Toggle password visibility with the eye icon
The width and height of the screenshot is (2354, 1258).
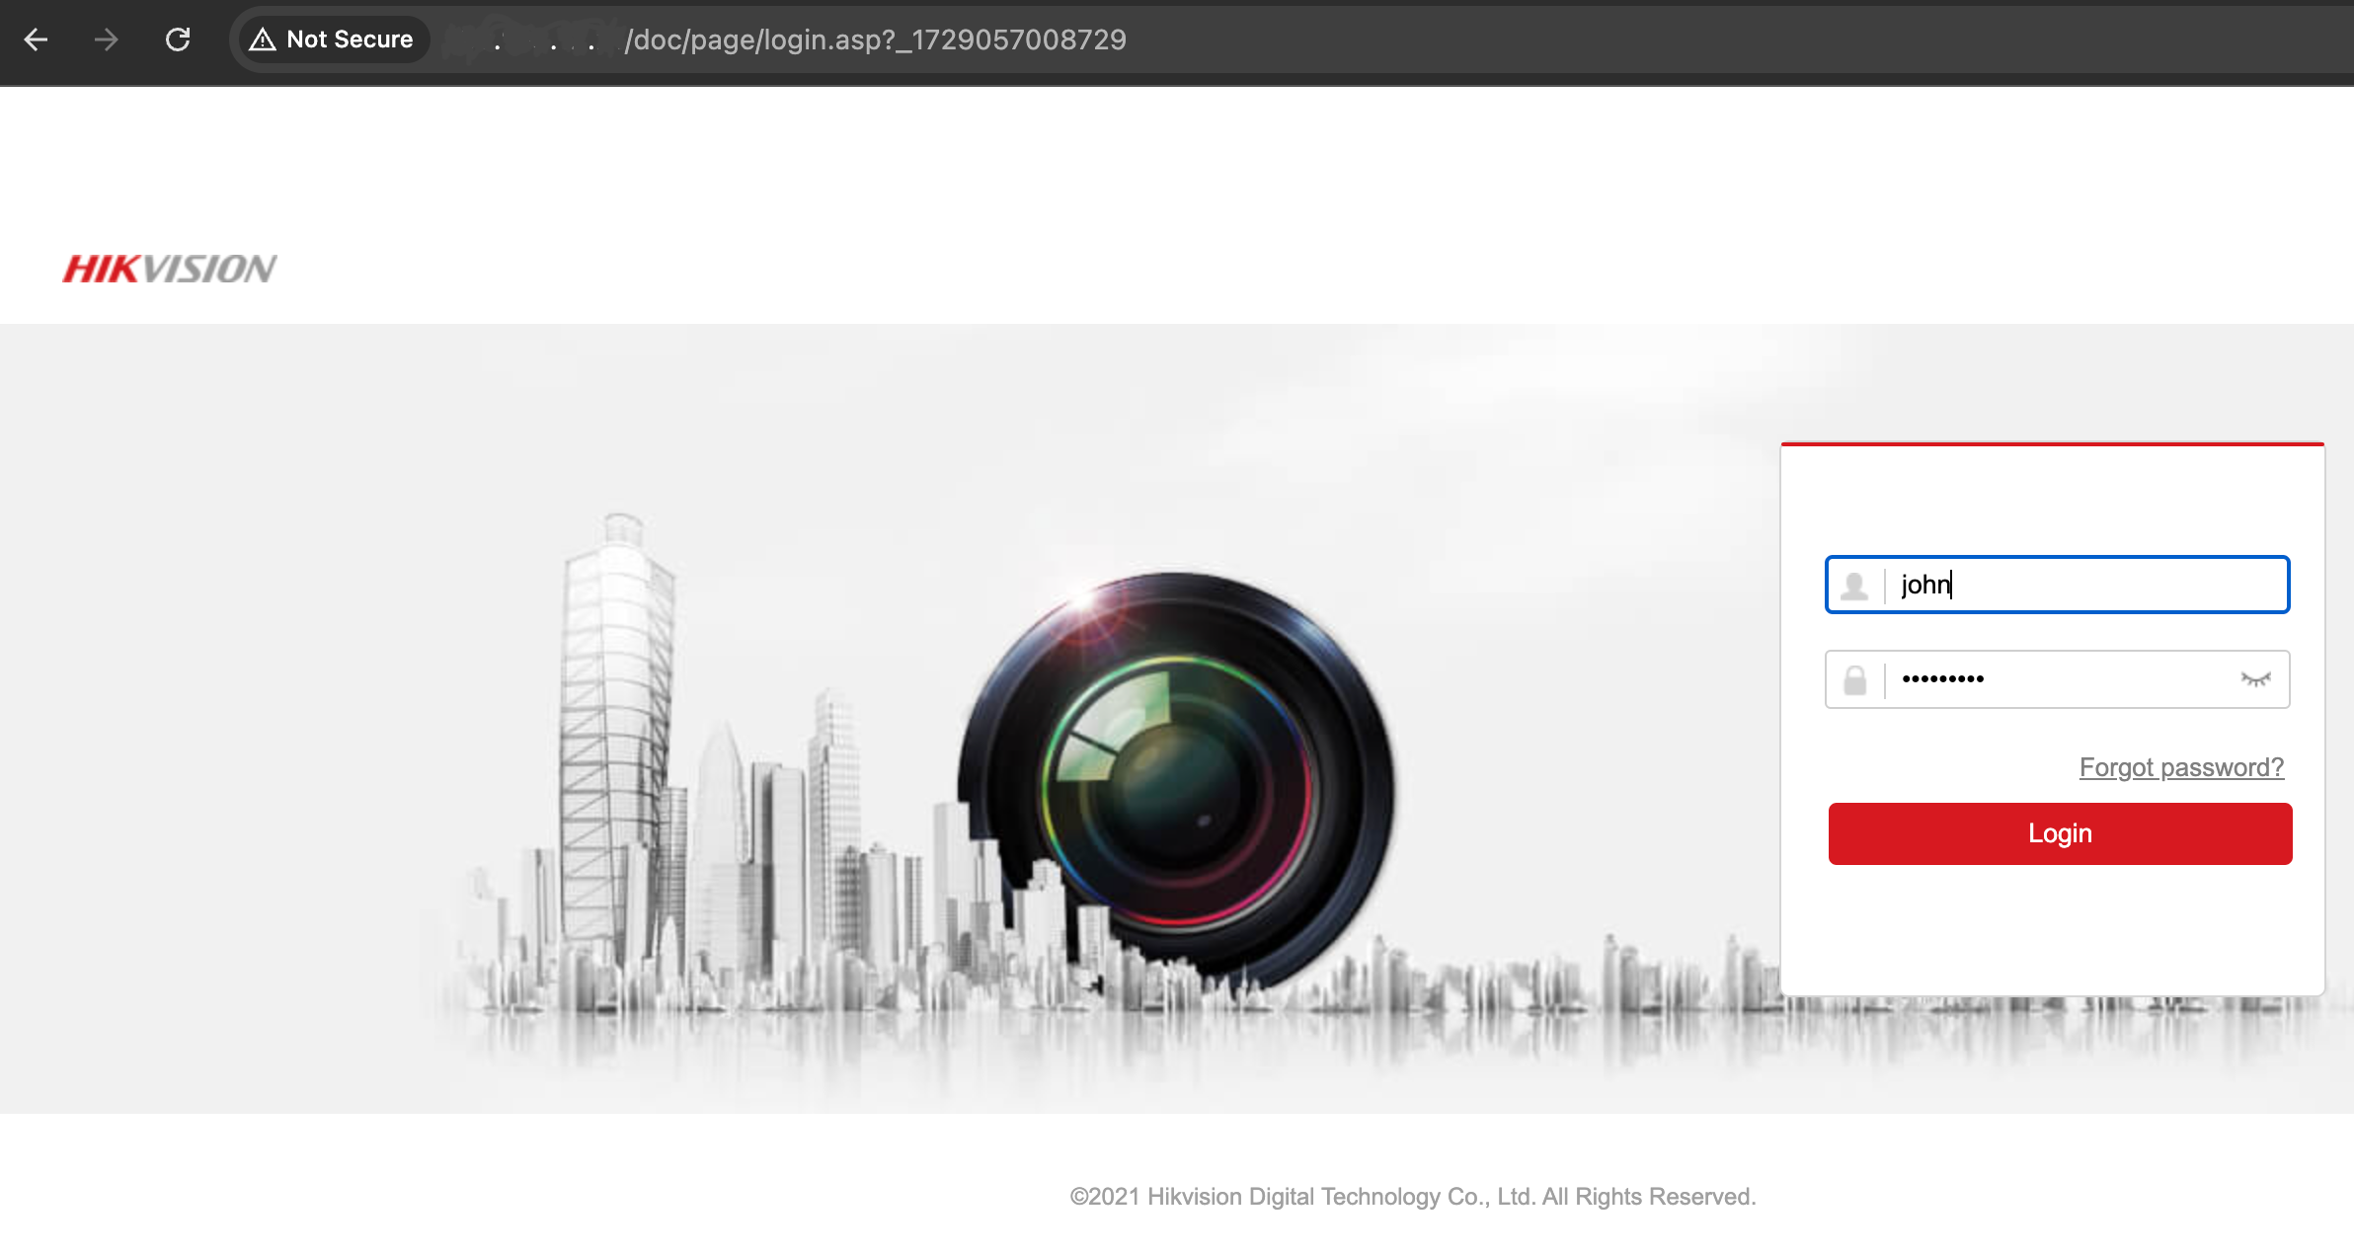pos(2255,679)
